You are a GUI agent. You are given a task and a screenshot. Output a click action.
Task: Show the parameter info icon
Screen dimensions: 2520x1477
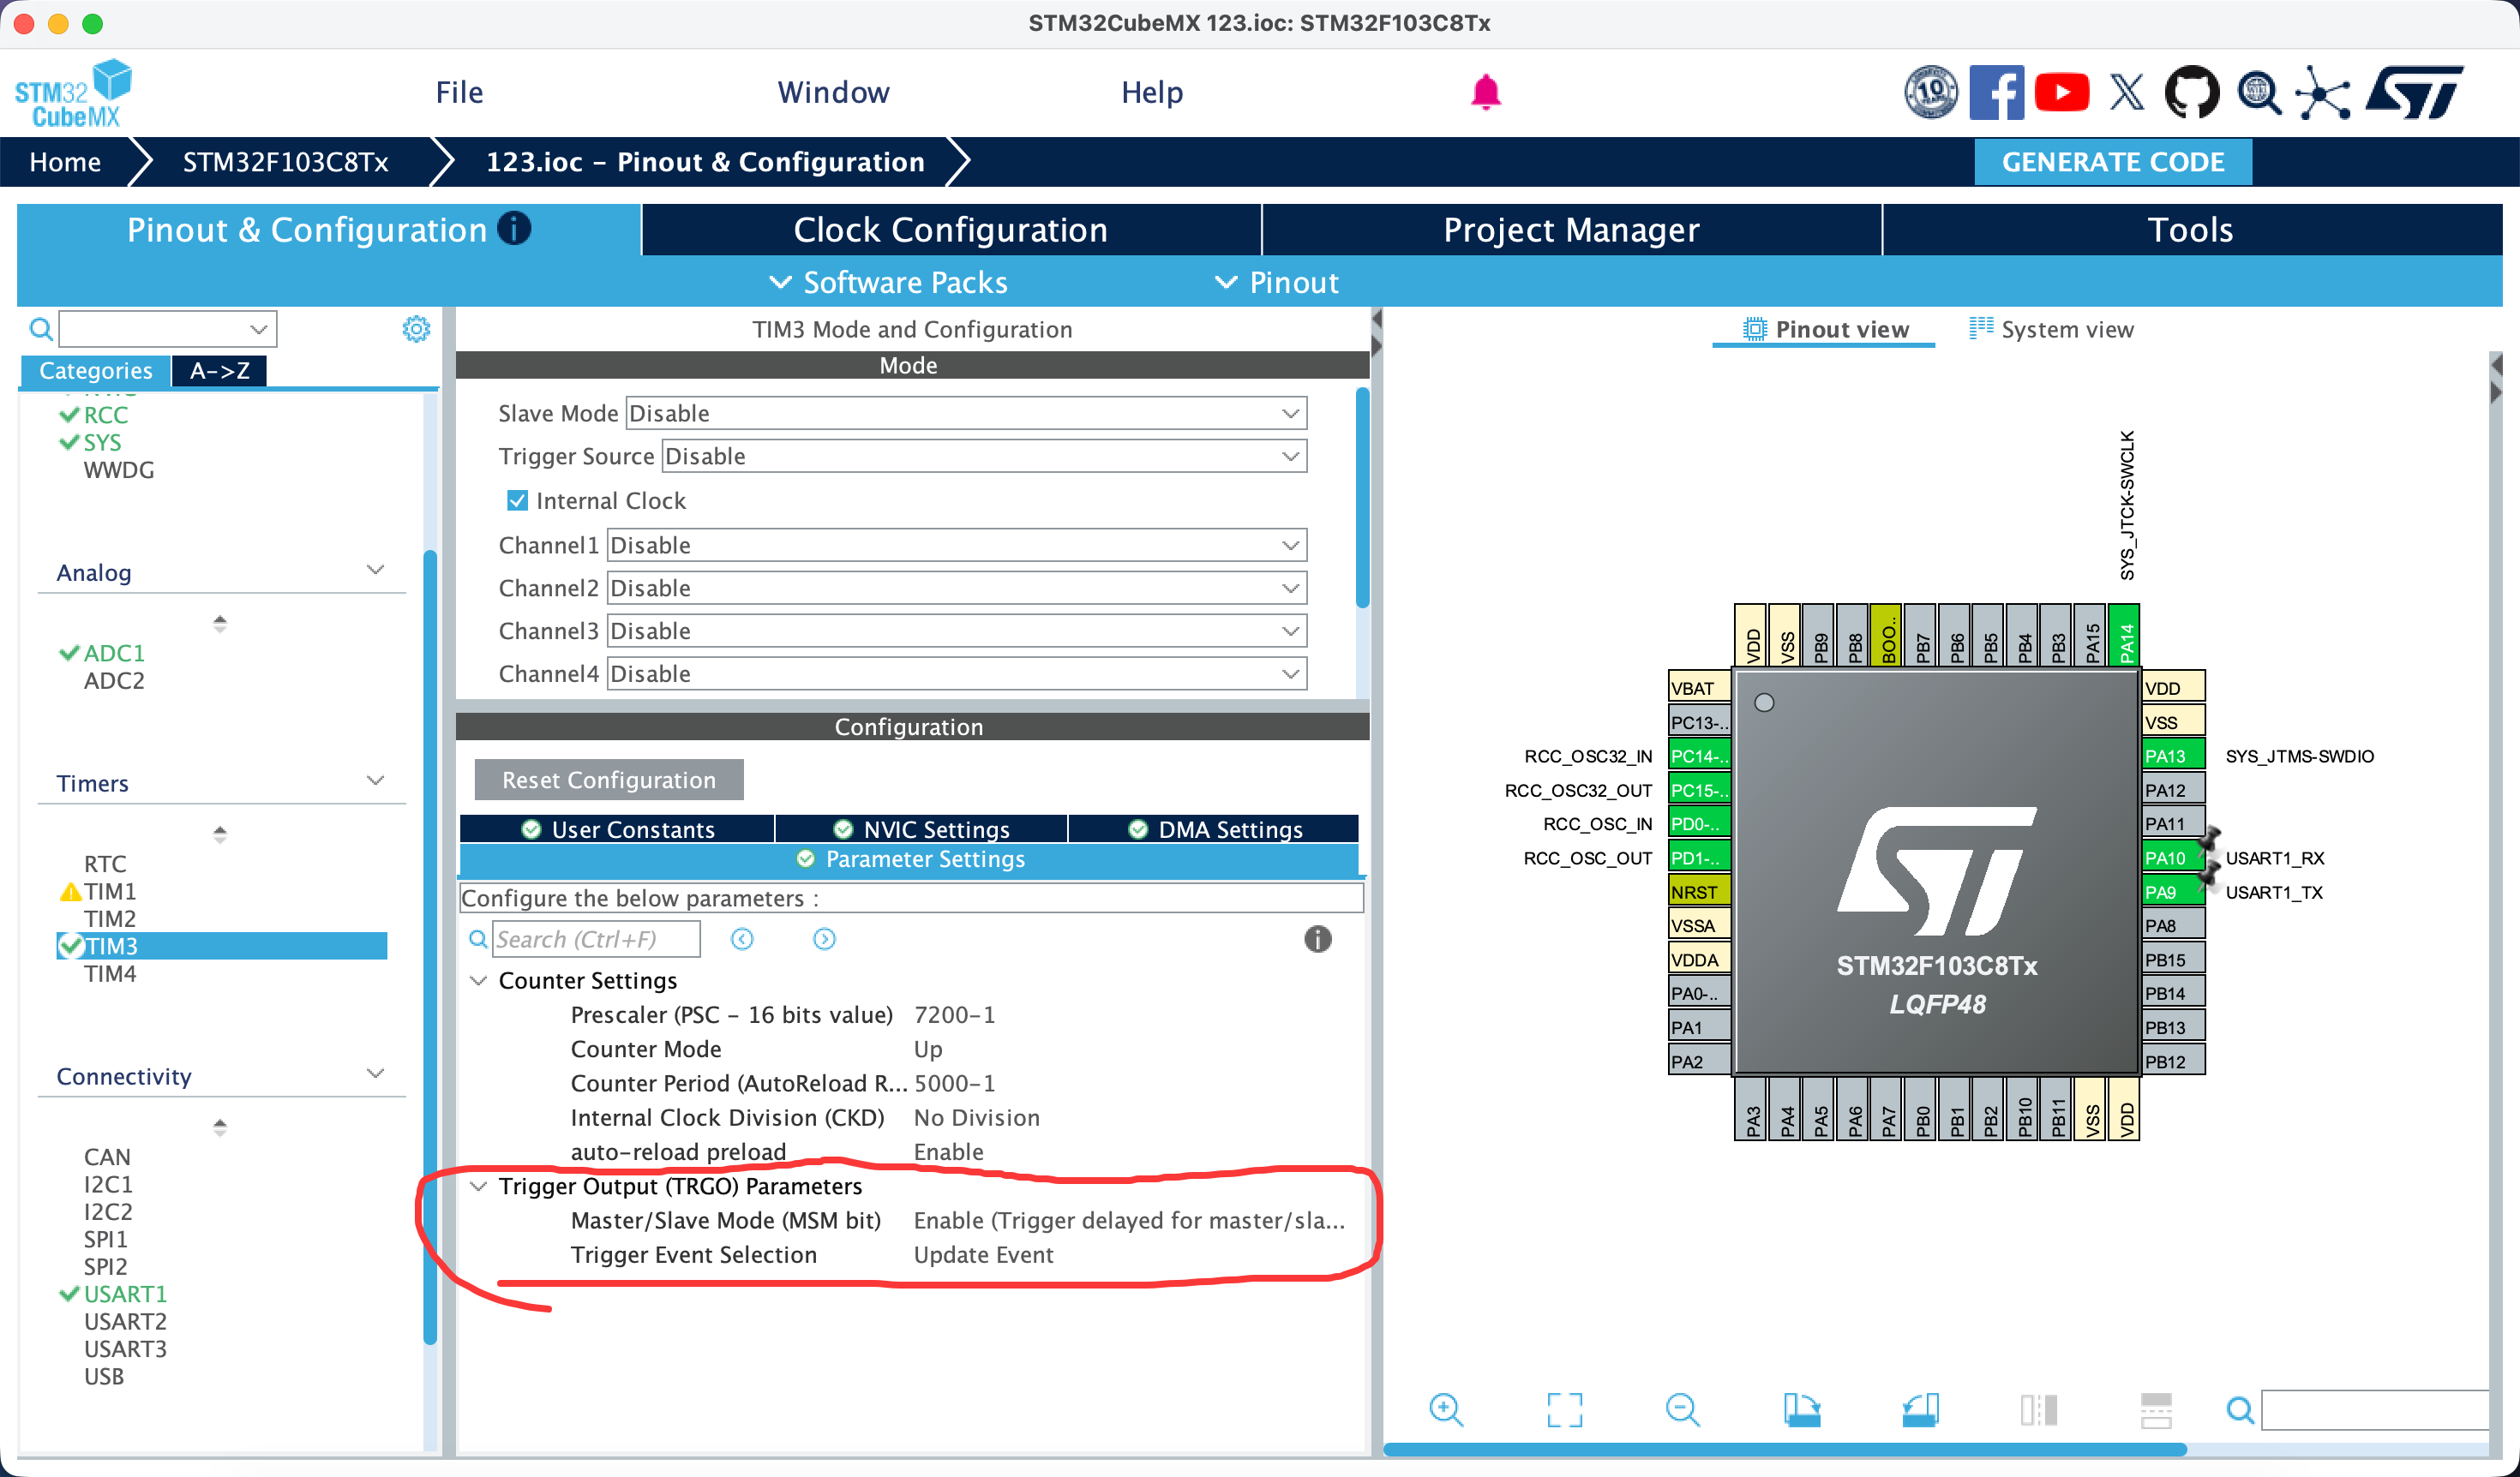click(1317, 939)
